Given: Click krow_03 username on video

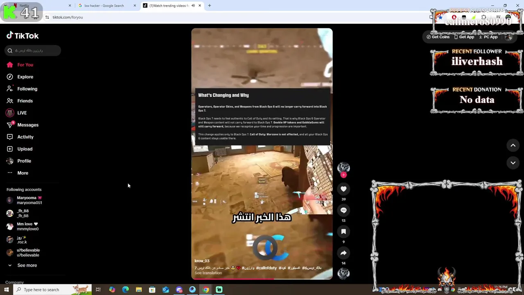Looking at the screenshot, I should 202,261.
